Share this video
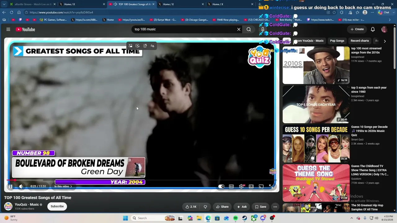The width and height of the screenshot is (397, 223). click(222, 207)
